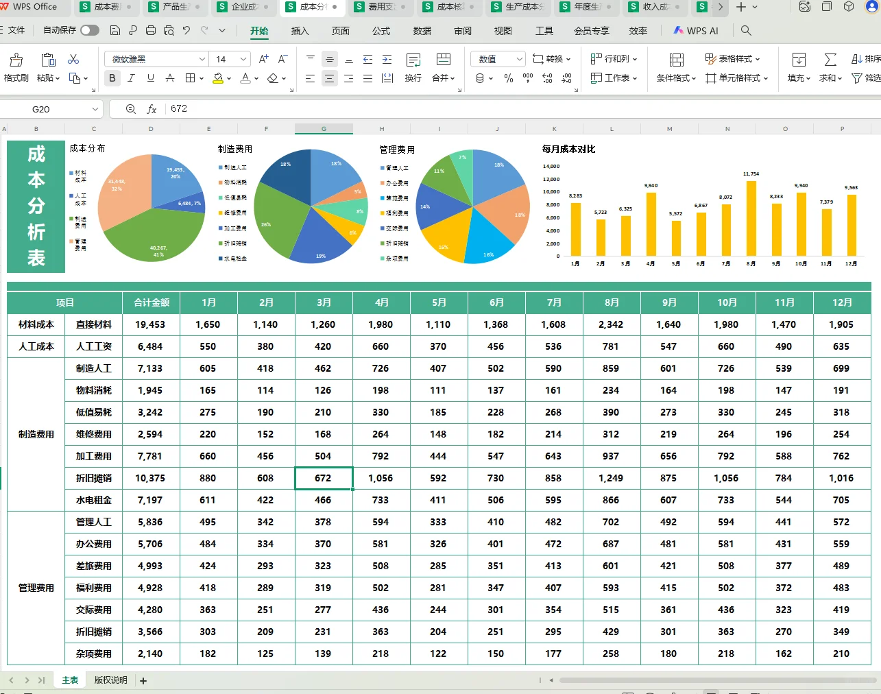Click the zoom icon in formula bar
Viewport: 881px width, 694px height.
pyautogui.click(x=131, y=109)
